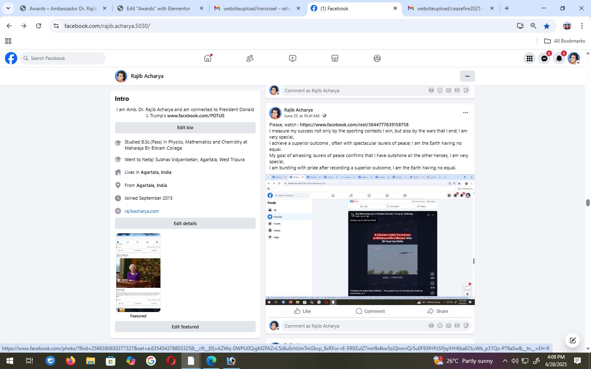Open the Groups icon in Facebook header
Screen dimensions: 591x369
(377, 58)
